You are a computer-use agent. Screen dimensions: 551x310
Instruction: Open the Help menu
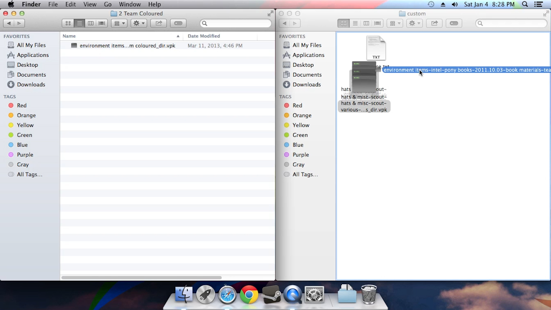155,4
